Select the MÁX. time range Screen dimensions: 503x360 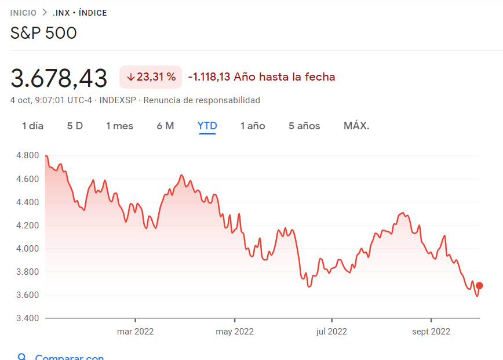tap(356, 126)
